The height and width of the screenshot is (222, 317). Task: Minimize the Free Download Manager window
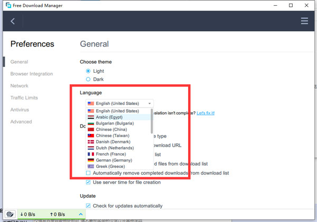click(x=275, y=5)
